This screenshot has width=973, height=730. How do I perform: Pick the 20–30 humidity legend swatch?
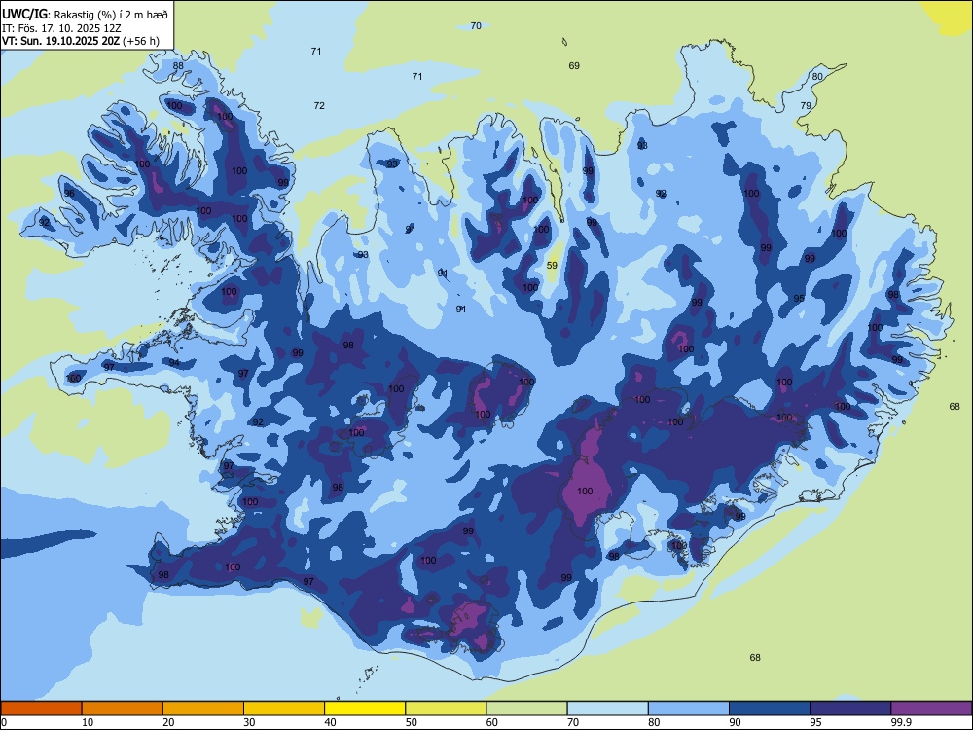[203, 709]
